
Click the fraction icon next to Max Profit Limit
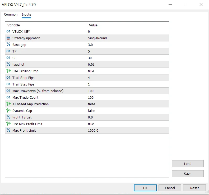[8, 130]
